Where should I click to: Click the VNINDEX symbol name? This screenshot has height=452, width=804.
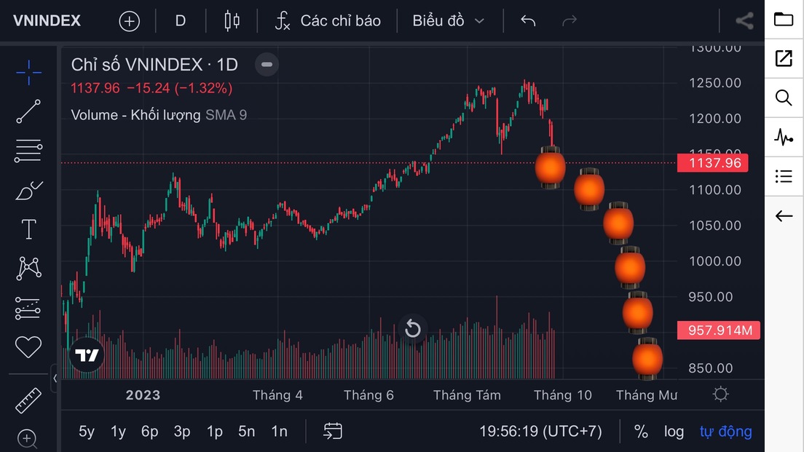[x=47, y=21]
